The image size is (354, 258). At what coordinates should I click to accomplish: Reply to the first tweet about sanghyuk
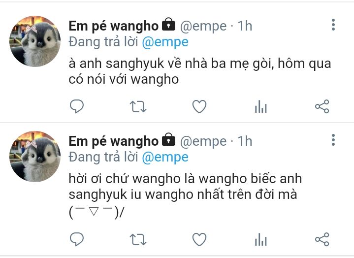click(77, 106)
